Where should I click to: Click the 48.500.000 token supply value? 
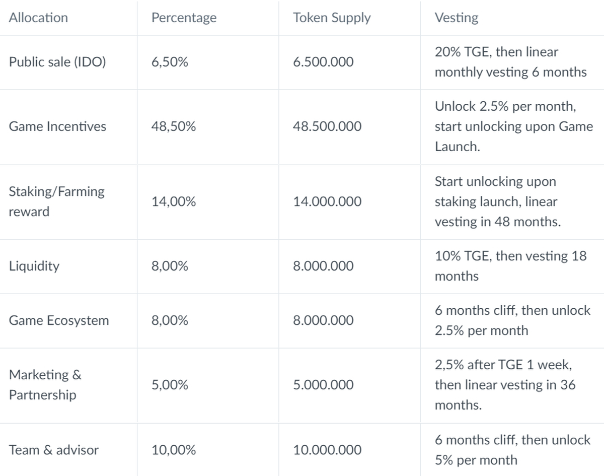point(327,126)
